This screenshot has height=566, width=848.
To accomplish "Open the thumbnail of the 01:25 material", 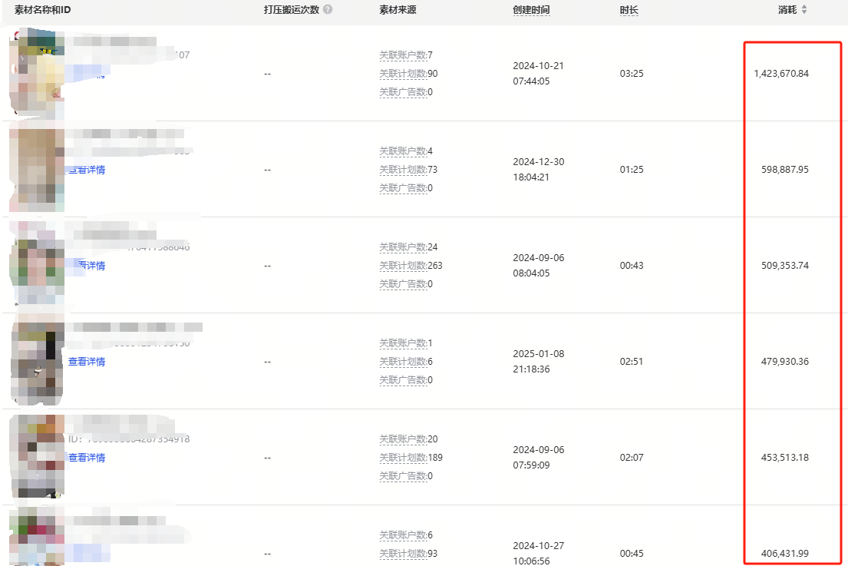I will click(36, 169).
